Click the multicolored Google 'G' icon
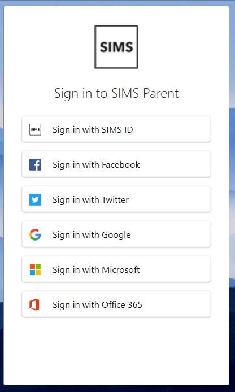The height and width of the screenshot is (392, 235). [35, 235]
